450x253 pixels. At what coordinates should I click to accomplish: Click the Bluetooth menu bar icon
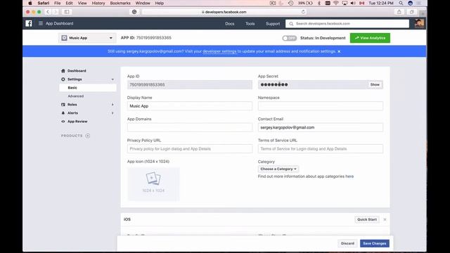(319, 3)
